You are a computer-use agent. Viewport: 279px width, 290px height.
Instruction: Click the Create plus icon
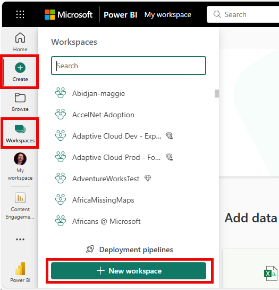click(20, 68)
